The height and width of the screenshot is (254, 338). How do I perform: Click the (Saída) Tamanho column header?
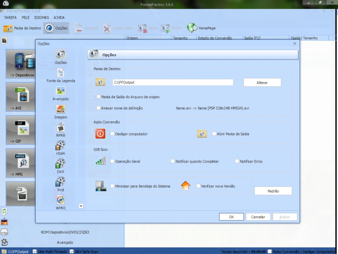pyautogui.click(x=309, y=38)
